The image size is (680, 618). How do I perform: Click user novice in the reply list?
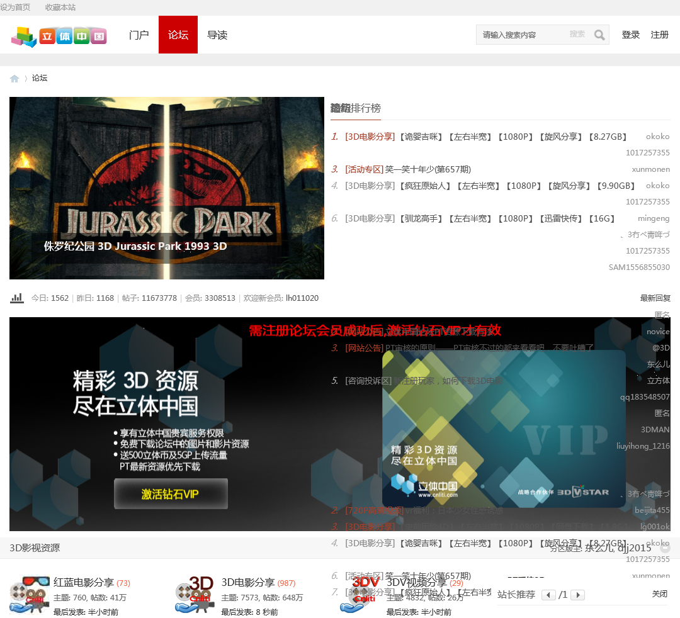[658, 332]
